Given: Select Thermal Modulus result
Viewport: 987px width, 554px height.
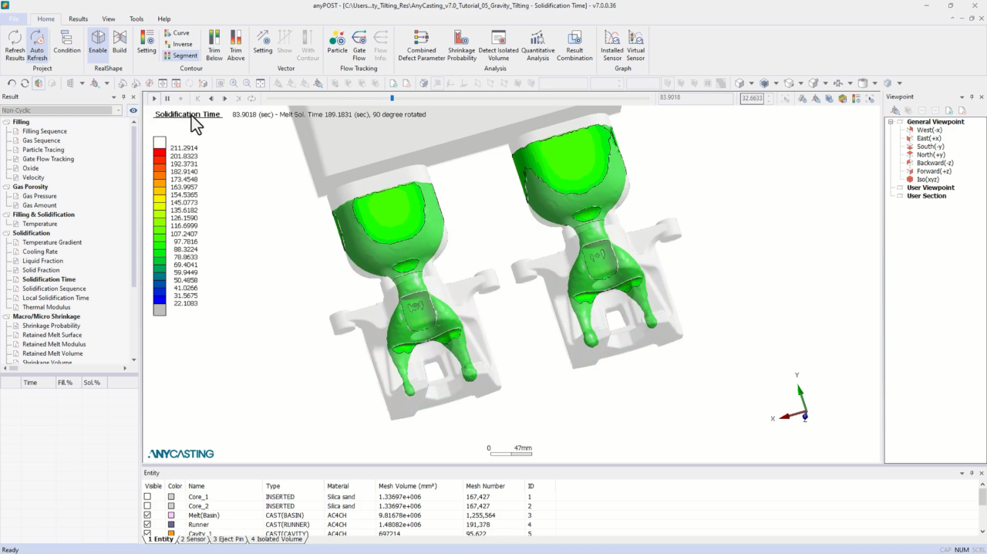Looking at the screenshot, I should pyautogui.click(x=46, y=307).
